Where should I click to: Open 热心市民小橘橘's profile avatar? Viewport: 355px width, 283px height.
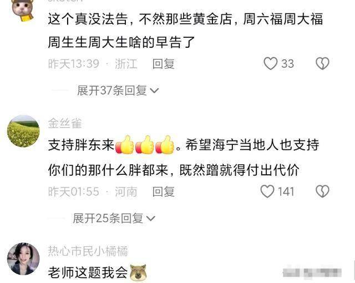[23, 259]
